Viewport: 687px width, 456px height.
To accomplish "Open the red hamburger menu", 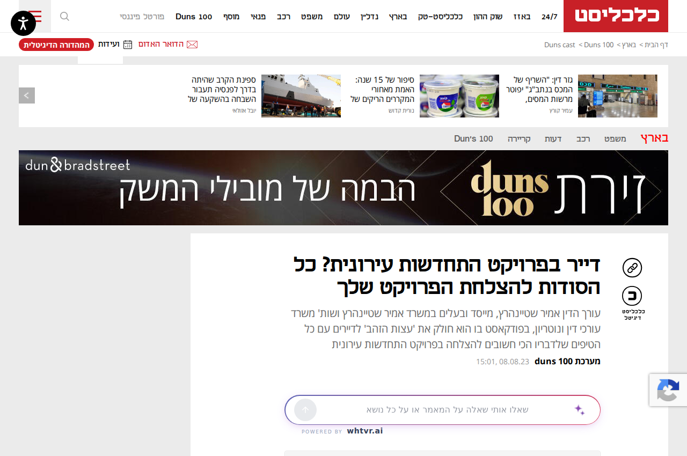I will coord(35,16).
